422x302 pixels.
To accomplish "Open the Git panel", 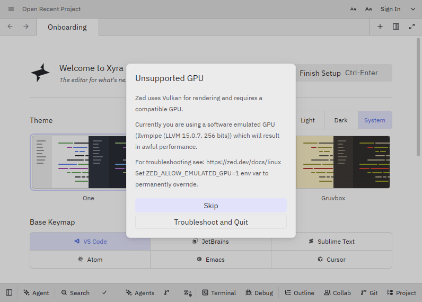I will click(x=369, y=292).
